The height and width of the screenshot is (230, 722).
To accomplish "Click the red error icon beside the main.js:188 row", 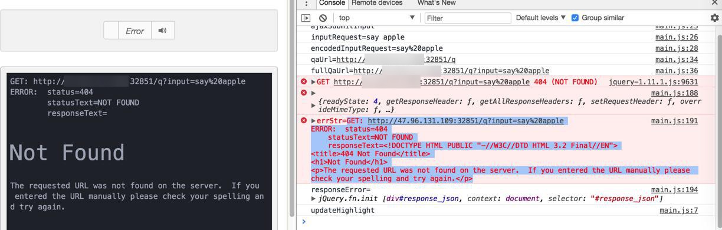I will coord(304,93).
